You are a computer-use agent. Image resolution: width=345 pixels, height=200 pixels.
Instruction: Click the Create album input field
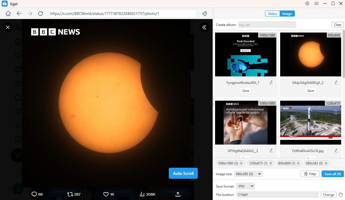pyautogui.click(x=267, y=25)
